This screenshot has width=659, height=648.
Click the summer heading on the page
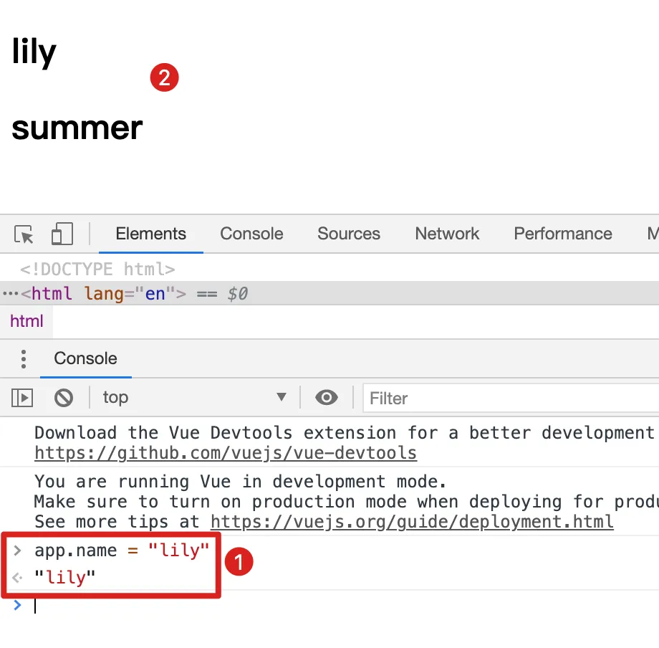(x=77, y=128)
